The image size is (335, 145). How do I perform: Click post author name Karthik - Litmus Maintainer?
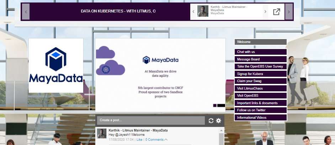[x=138, y=130]
